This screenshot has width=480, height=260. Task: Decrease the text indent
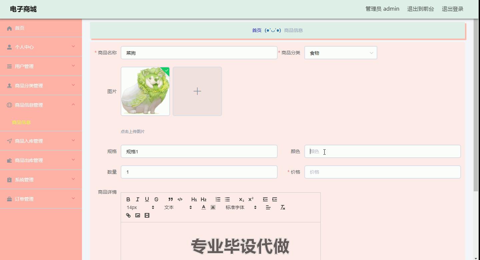265,199
